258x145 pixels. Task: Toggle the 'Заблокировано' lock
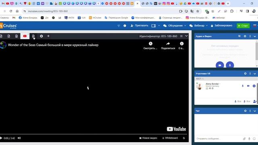[x=221, y=26]
